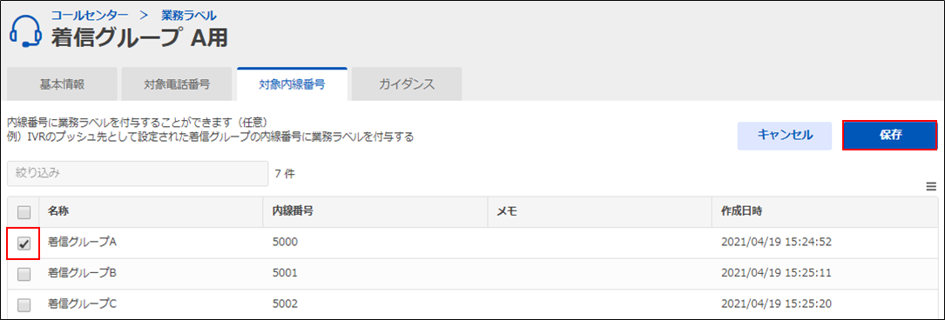Switch to the 対象電話番号 tab

click(x=177, y=84)
